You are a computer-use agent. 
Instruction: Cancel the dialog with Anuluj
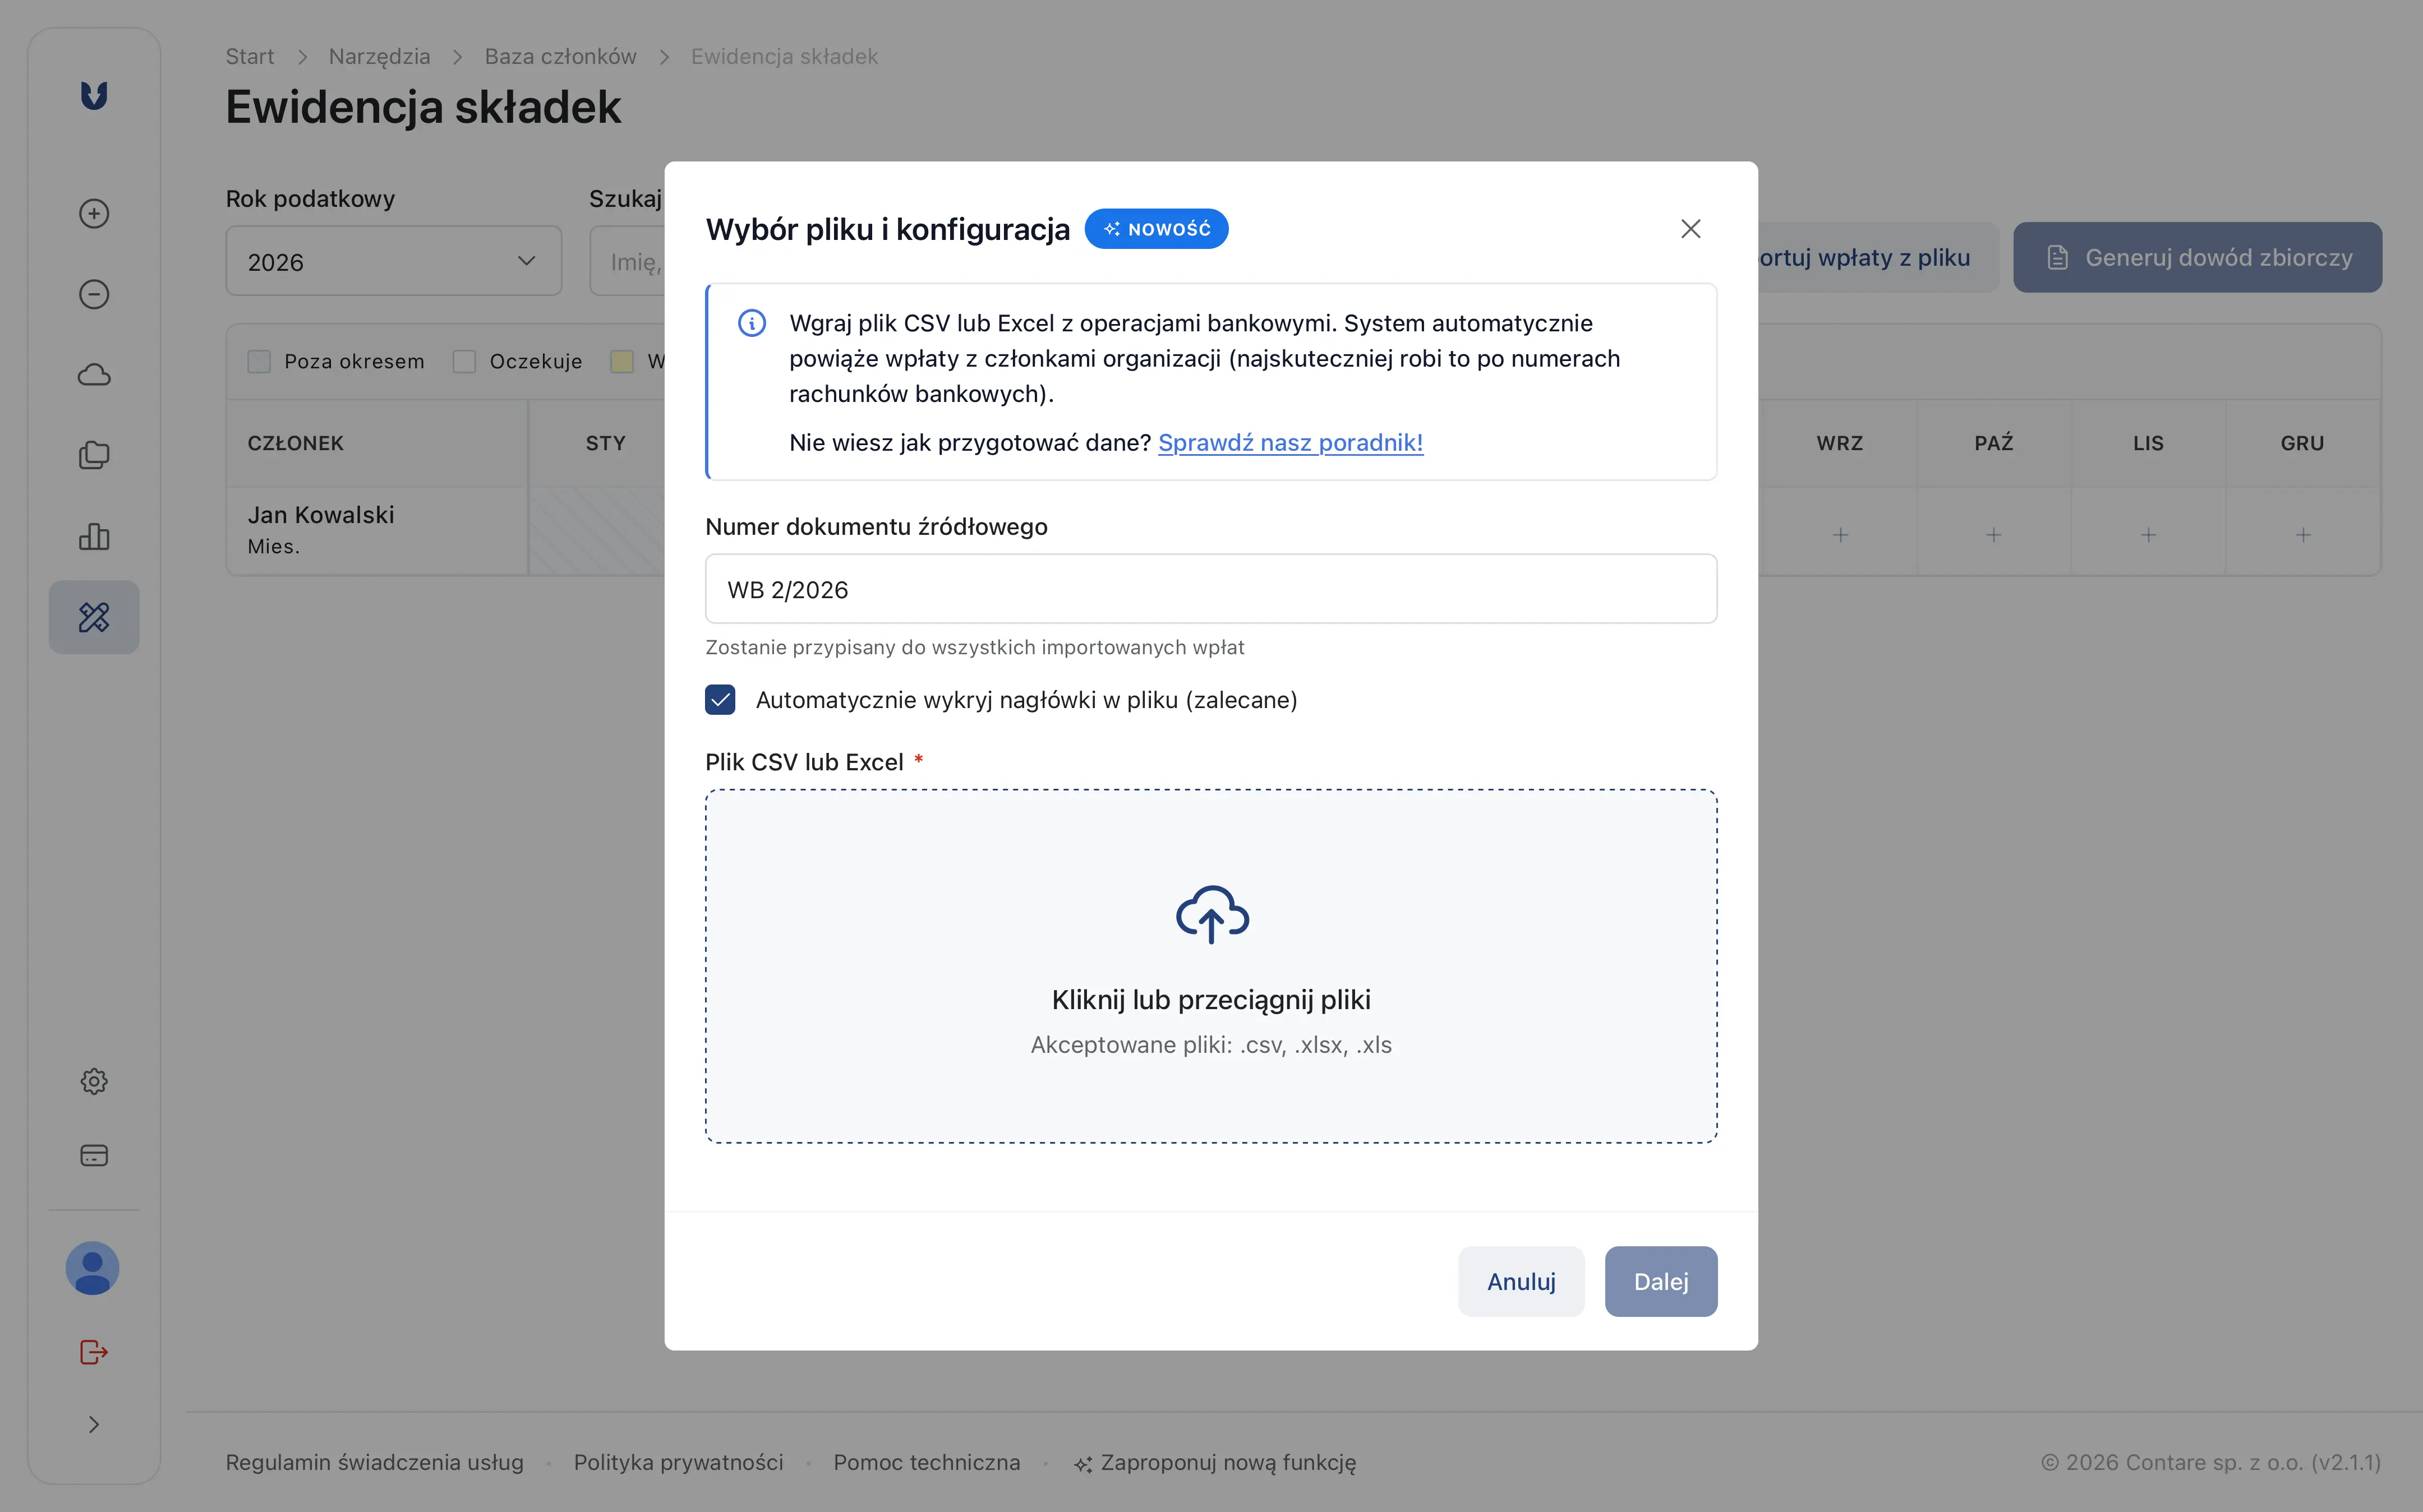1521,1281
